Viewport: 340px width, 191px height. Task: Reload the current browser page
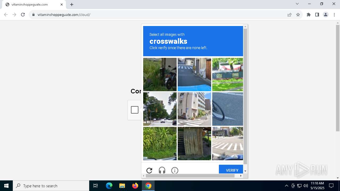tap(23, 15)
